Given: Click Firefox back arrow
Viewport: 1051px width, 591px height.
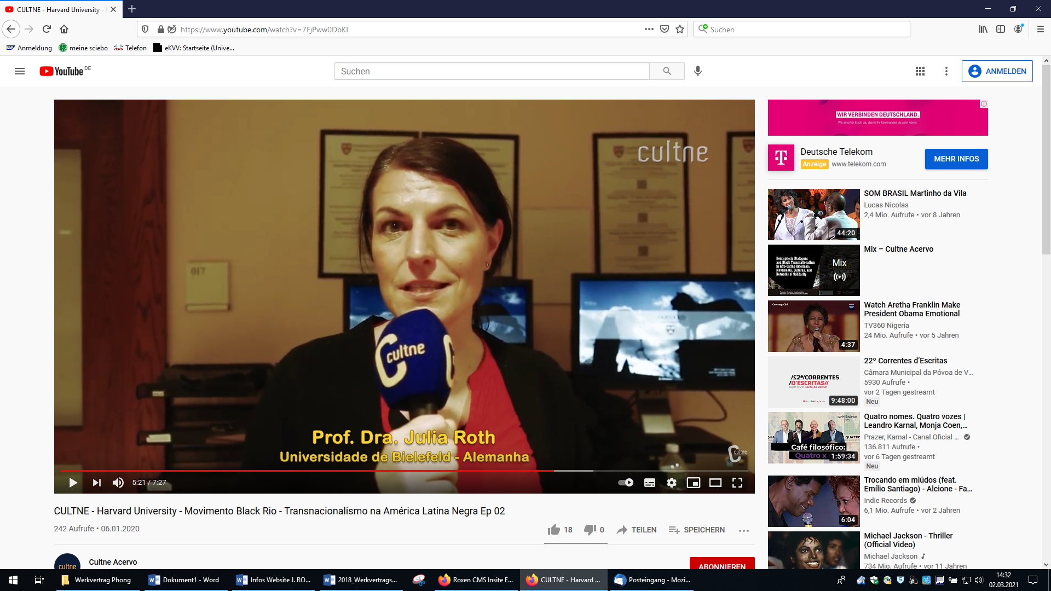Looking at the screenshot, I should click(x=11, y=29).
